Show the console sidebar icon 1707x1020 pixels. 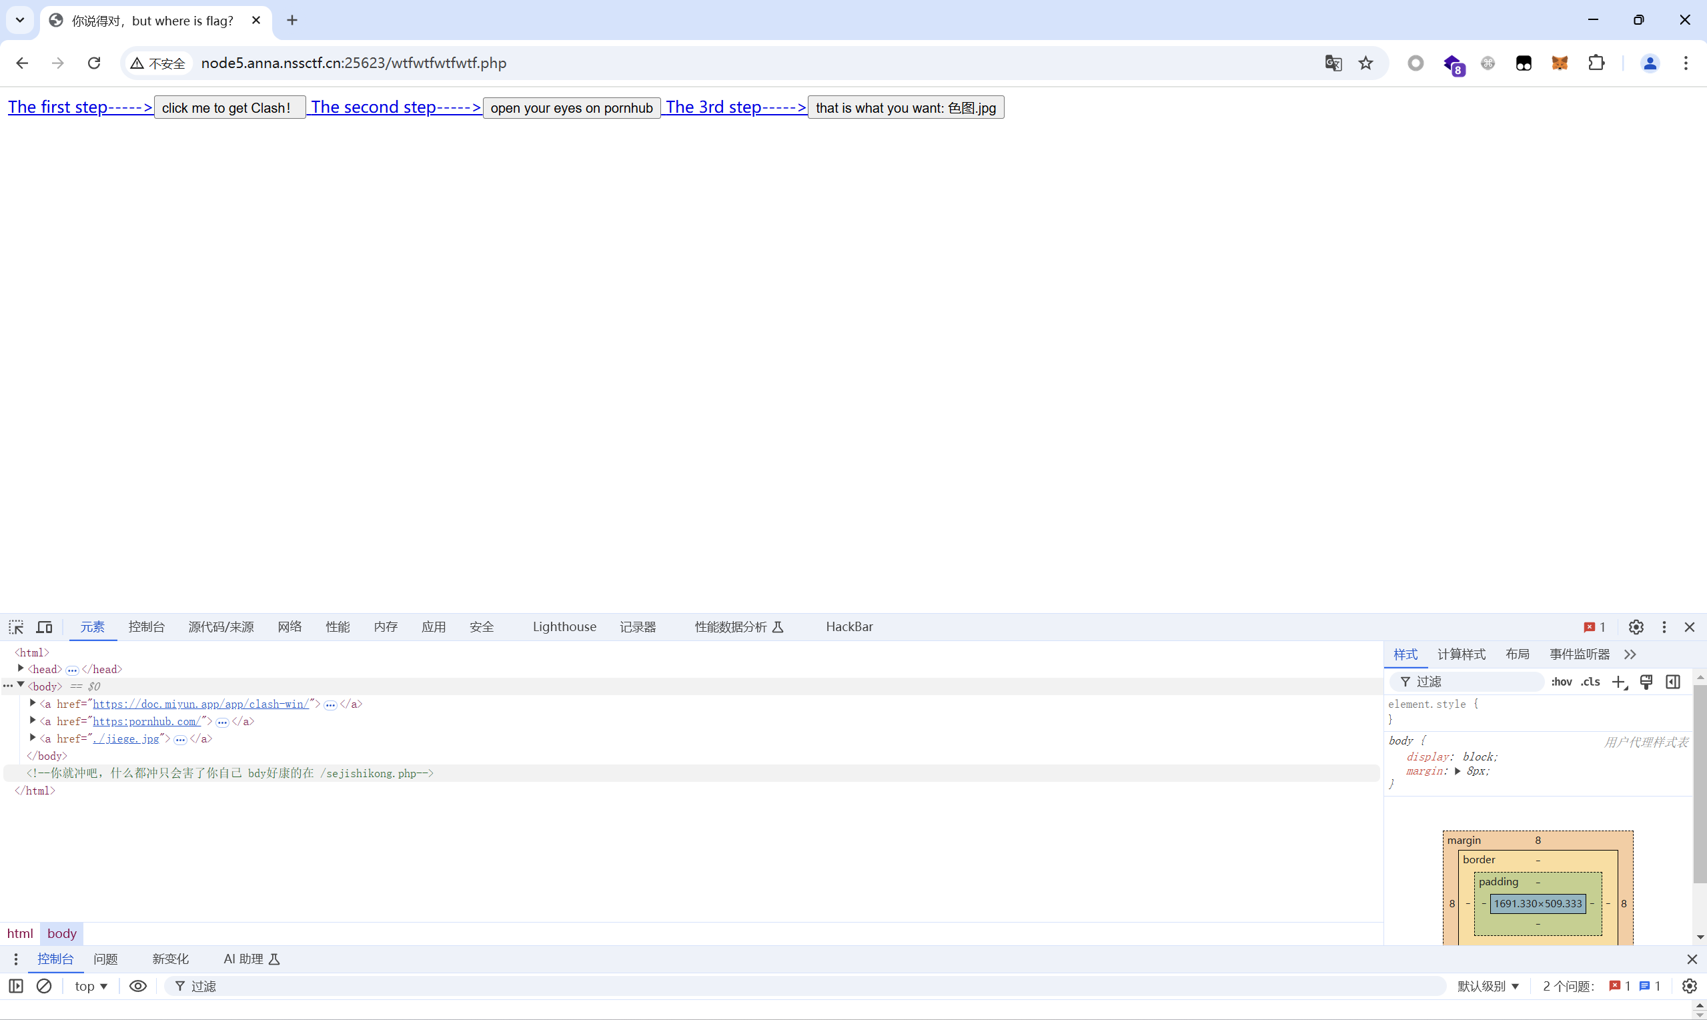pos(17,987)
